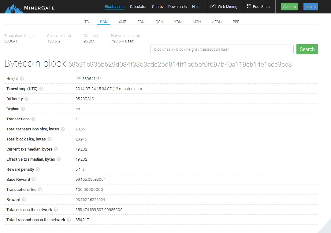Open help icon beside Timestamp (UTC)
Screen dimensions: 331x233
(x=41, y=89)
